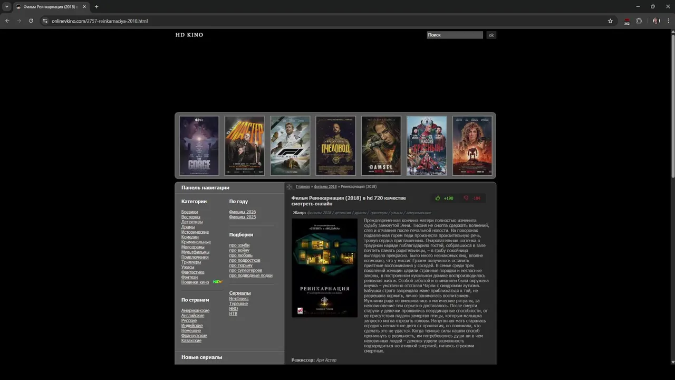Open the Мультфильмы category
Image resolution: width=675 pixels, height=380 pixels.
195,252
